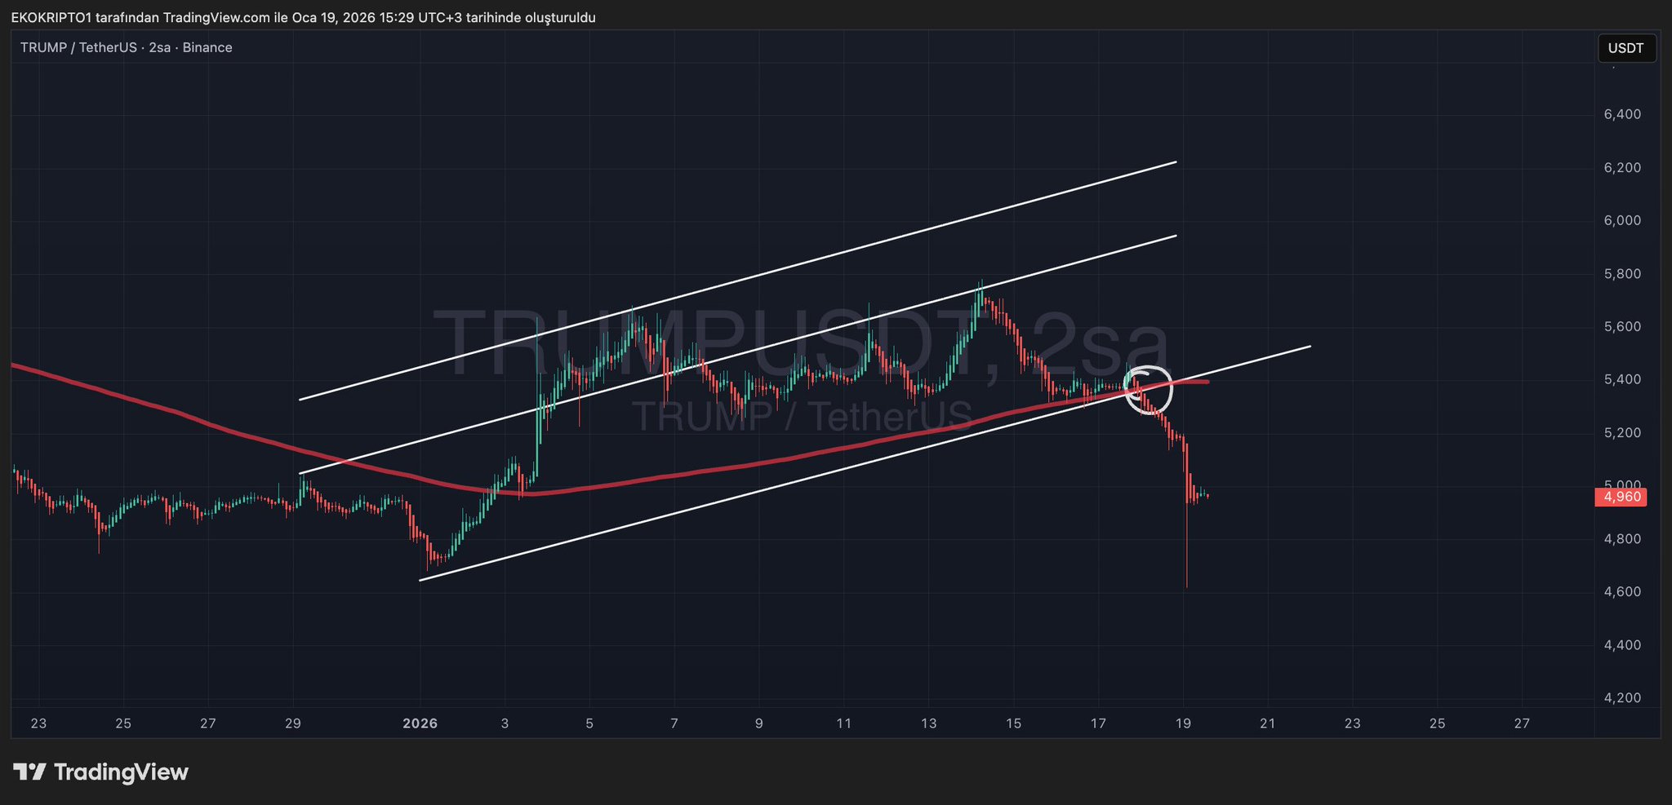This screenshot has width=1672, height=805.
Task: Click the 2sa timeframe label in the title
Action: 160,47
